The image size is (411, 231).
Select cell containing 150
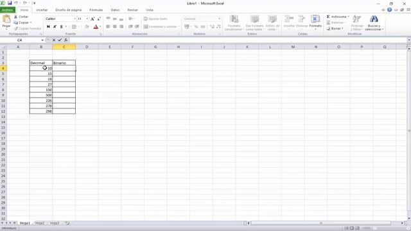(41, 90)
